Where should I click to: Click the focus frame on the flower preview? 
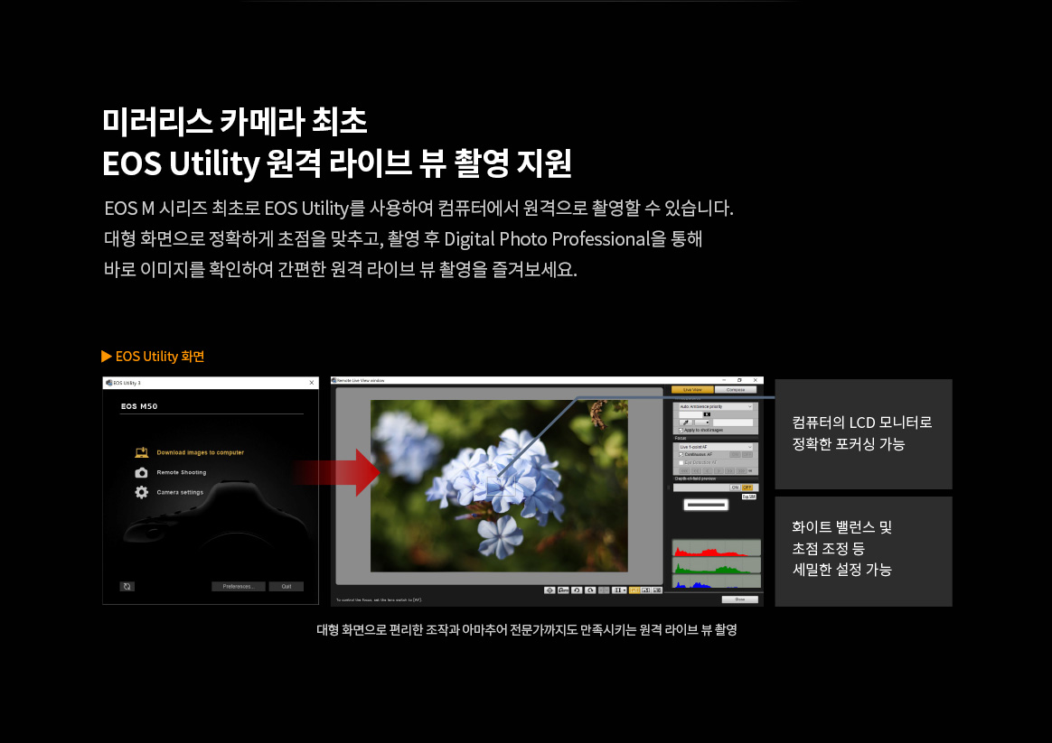tap(500, 485)
